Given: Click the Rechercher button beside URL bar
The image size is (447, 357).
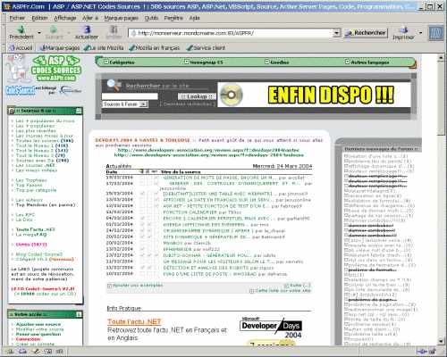Looking at the screenshot, I should [x=366, y=33].
